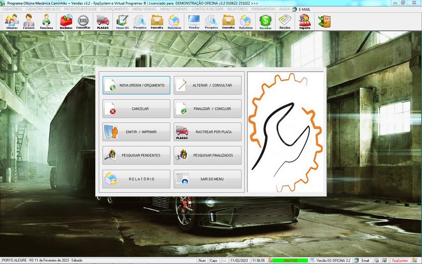Click the Receber dollar icon
This screenshot has height=264, width=422.
265,22
